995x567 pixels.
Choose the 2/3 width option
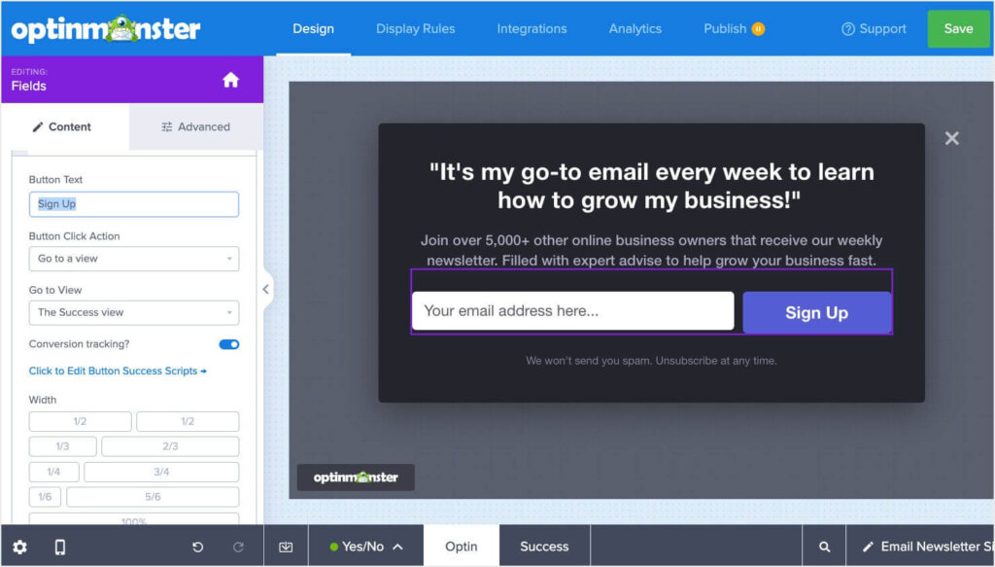click(170, 446)
